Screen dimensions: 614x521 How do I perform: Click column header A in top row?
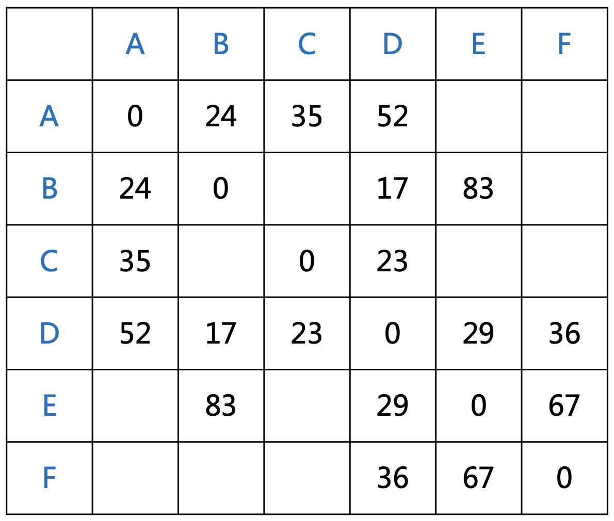click(x=135, y=44)
